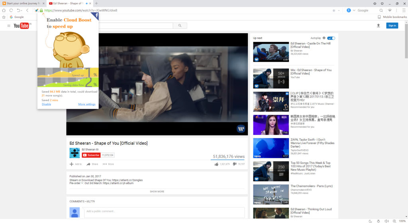Click the sidebar toggle icon in title bar

pyautogui.click(x=375, y=4)
